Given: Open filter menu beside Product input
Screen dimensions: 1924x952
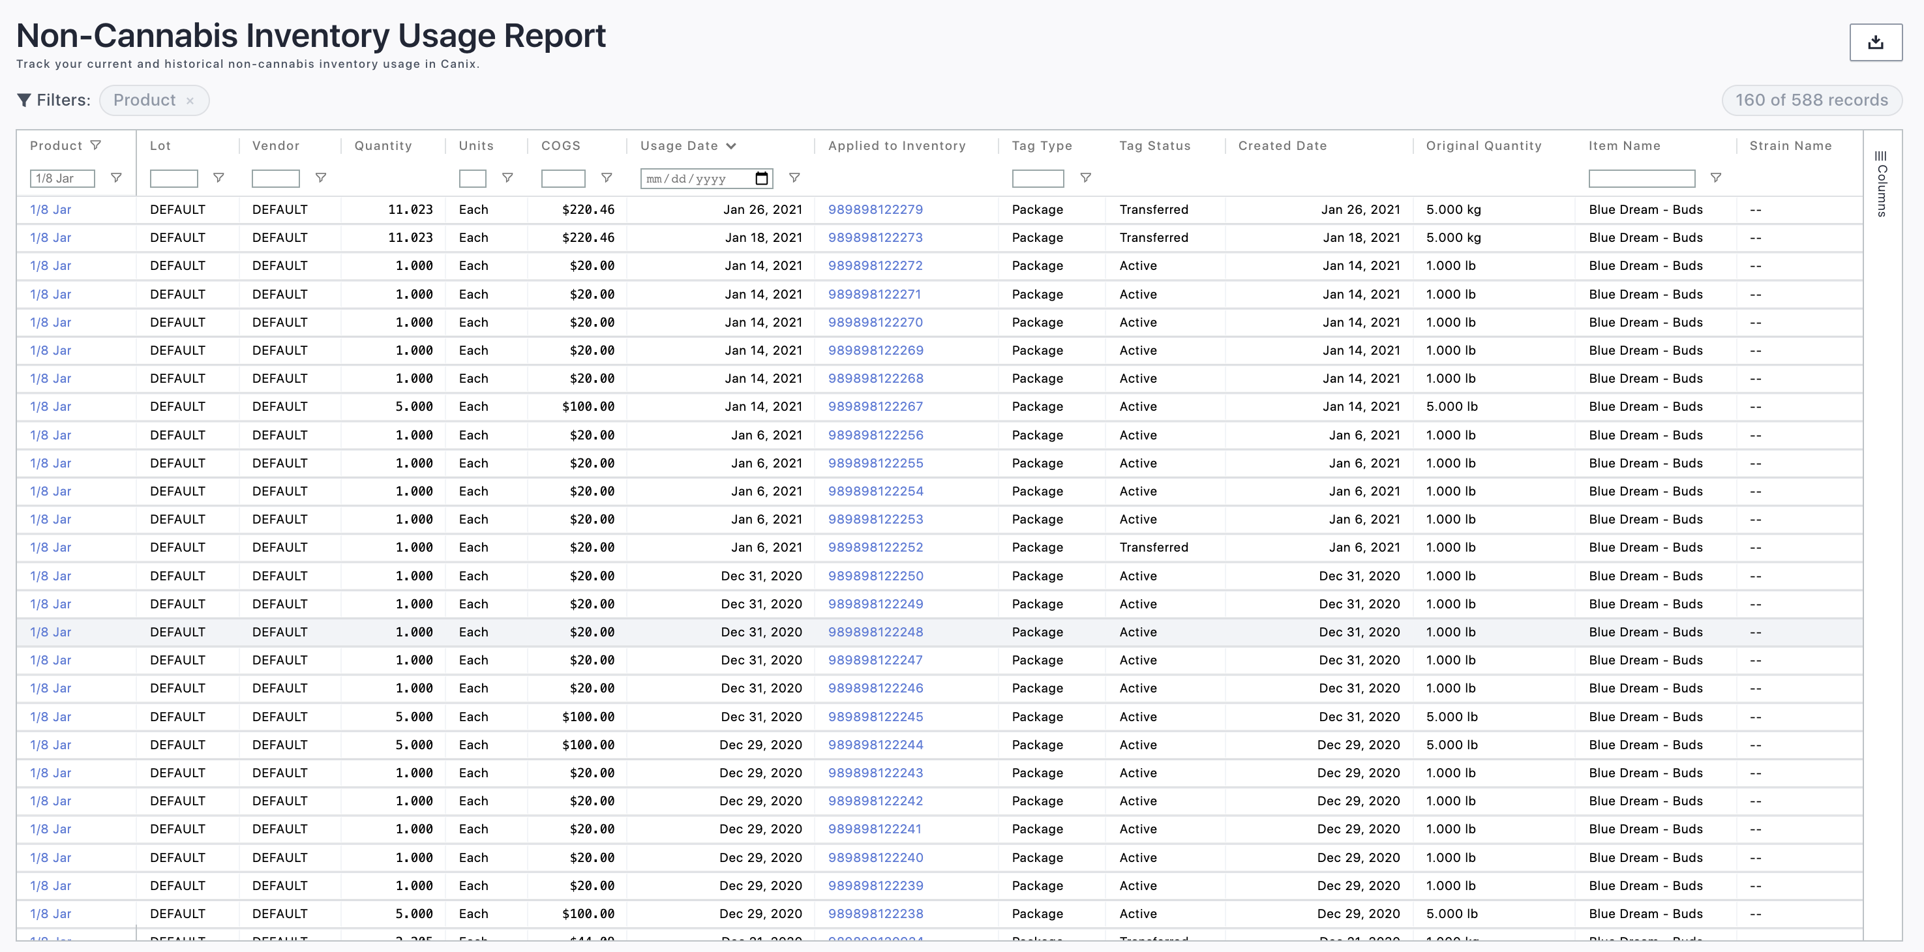Looking at the screenshot, I should point(116,178).
